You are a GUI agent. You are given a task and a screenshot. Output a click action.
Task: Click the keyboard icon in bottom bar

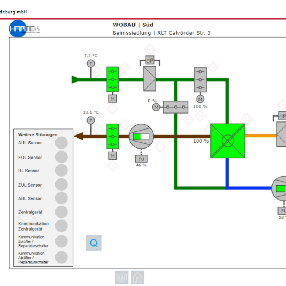(122, 277)
